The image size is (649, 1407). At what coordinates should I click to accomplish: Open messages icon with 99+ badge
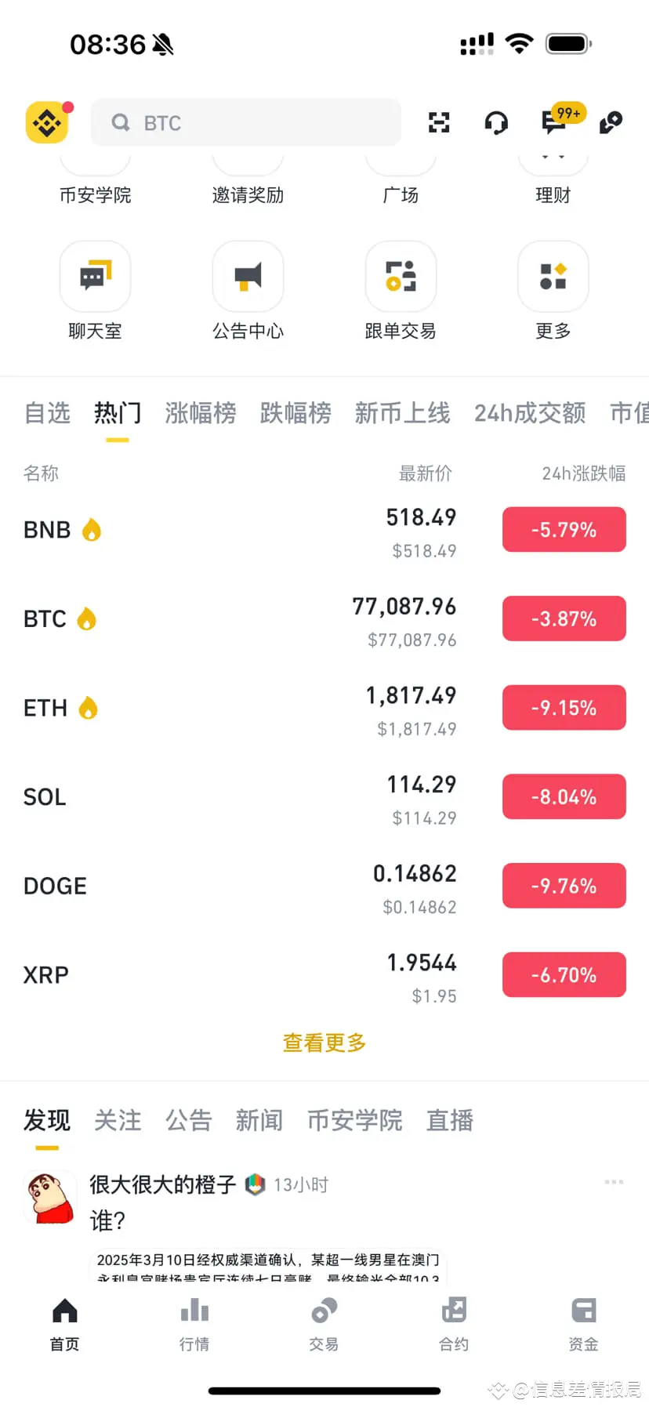pos(555,121)
